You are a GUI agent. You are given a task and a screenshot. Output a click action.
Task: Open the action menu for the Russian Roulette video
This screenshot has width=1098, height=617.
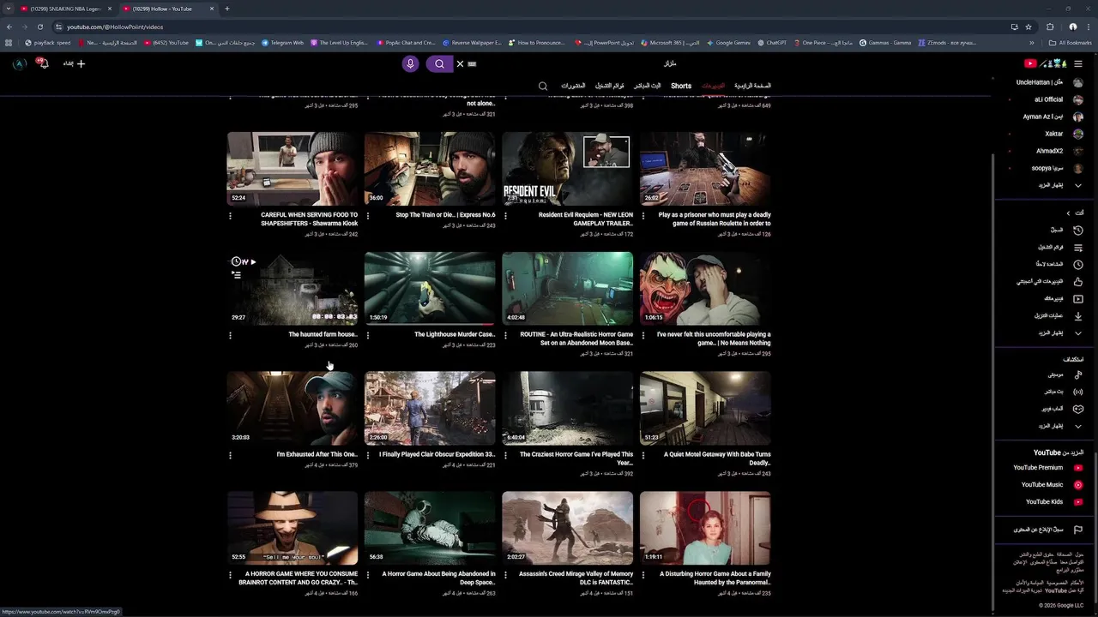[643, 216]
